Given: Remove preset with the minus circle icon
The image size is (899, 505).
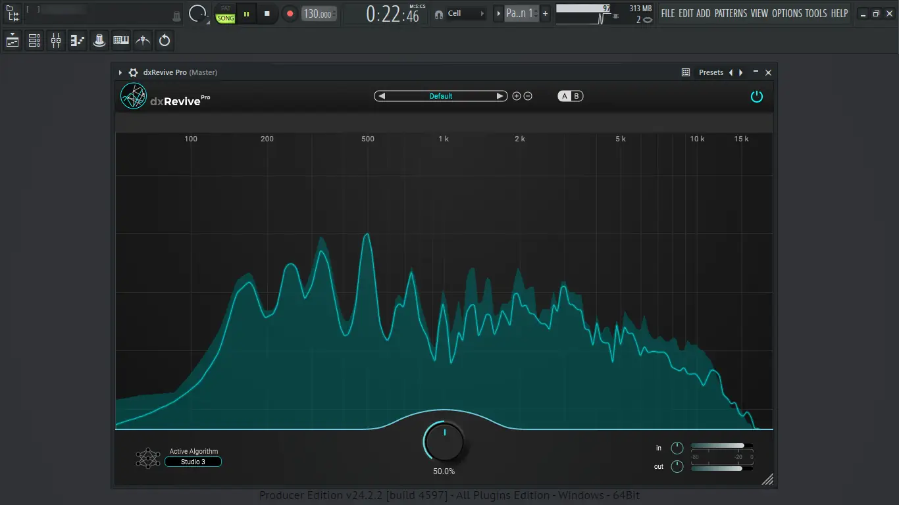Looking at the screenshot, I should click(x=528, y=96).
